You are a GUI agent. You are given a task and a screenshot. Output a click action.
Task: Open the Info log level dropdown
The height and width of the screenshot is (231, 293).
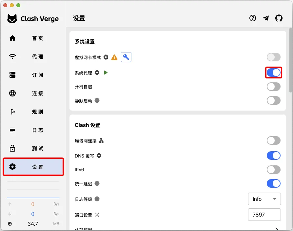[264, 199]
